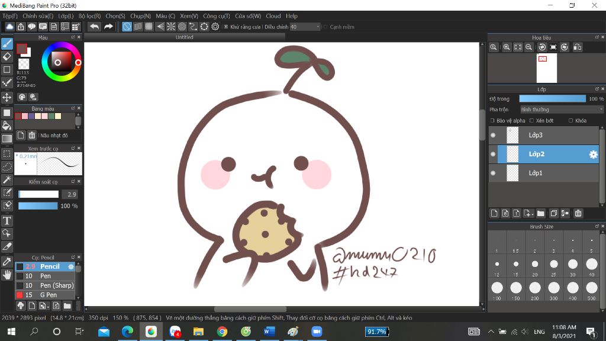Undock the Lớp layers panel
Image resolution: width=606 pixels, height=341 pixels.
coord(597,89)
